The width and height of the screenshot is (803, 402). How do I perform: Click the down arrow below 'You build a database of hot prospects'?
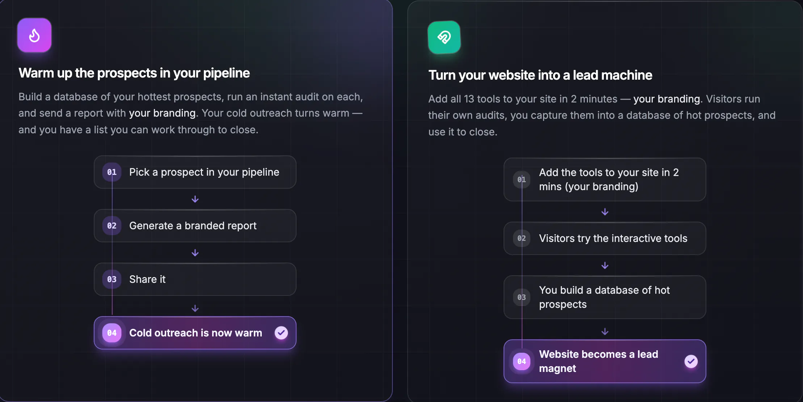click(605, 331)
